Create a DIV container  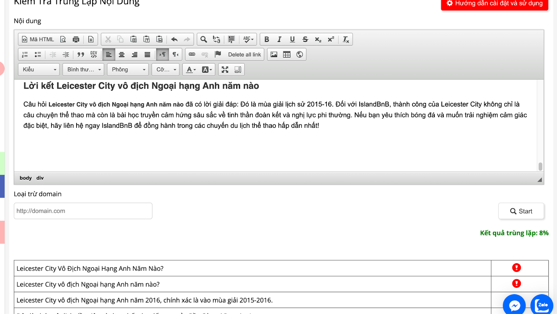94,54
